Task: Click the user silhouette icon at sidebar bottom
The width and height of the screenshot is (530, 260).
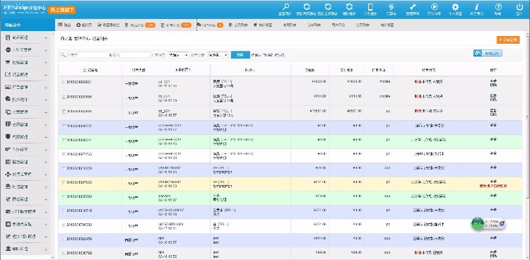Action: (x=8, y=249)
